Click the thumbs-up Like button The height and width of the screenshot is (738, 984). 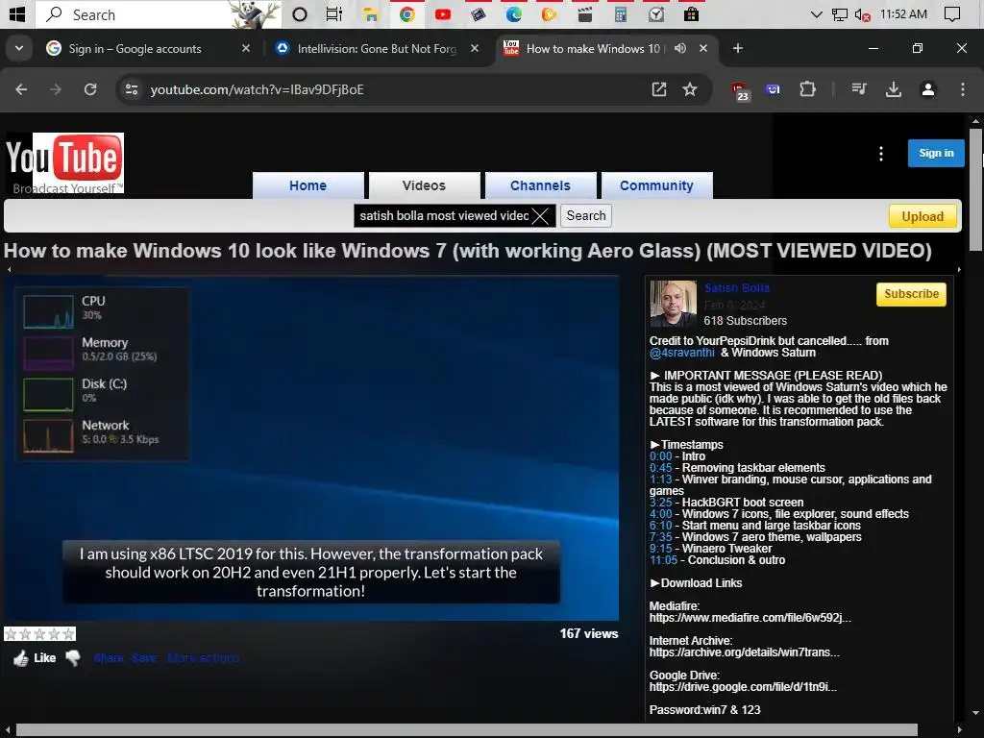tap(36, 657)
